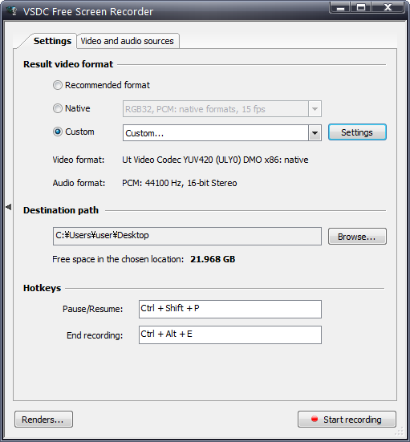Open custom format Settings button
This screenshot has height=442, width=410.
(x=357, y=132)
